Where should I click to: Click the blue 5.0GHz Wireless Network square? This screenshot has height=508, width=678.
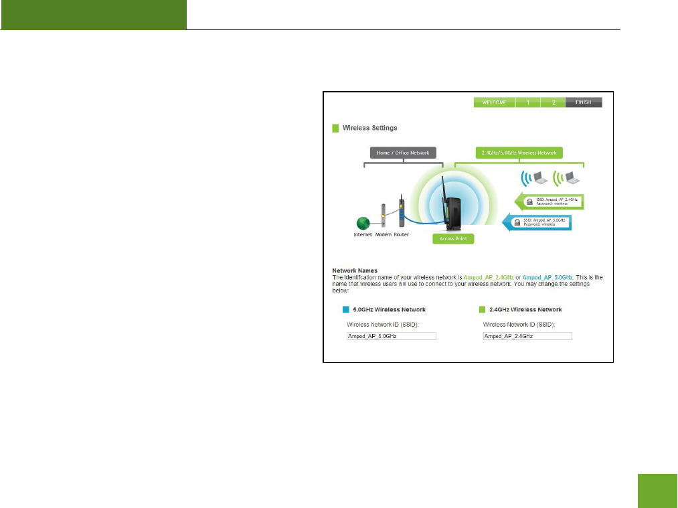tap(345, 310)
